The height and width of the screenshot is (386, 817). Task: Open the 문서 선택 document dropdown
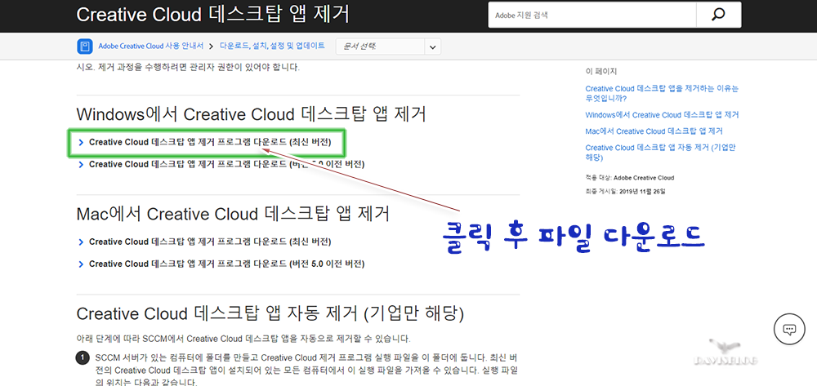[388, 47]
